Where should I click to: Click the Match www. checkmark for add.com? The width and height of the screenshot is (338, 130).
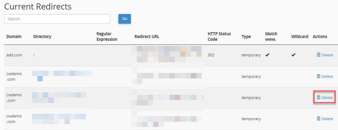[267, 55]
